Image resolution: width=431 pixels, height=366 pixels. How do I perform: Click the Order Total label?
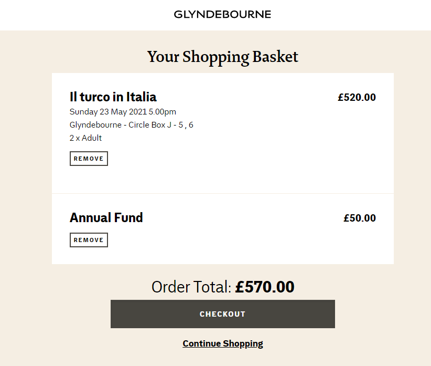coord(191,287)
